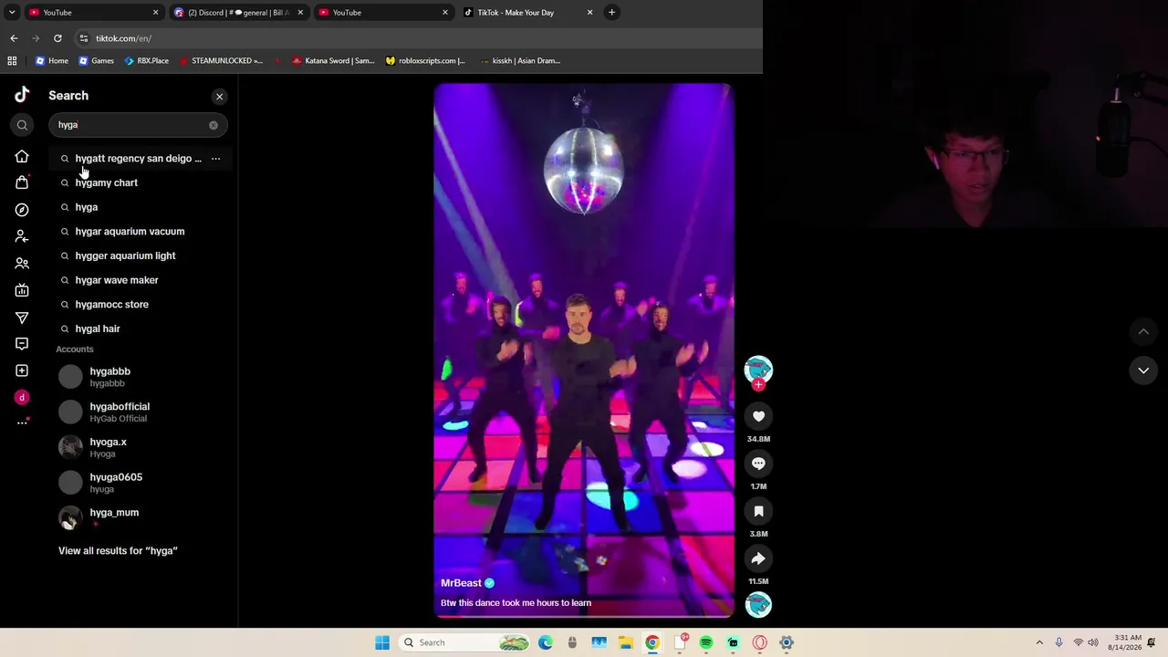Reload the TikTok page
The image size is (1168, 657).
[x=57, y=38]
